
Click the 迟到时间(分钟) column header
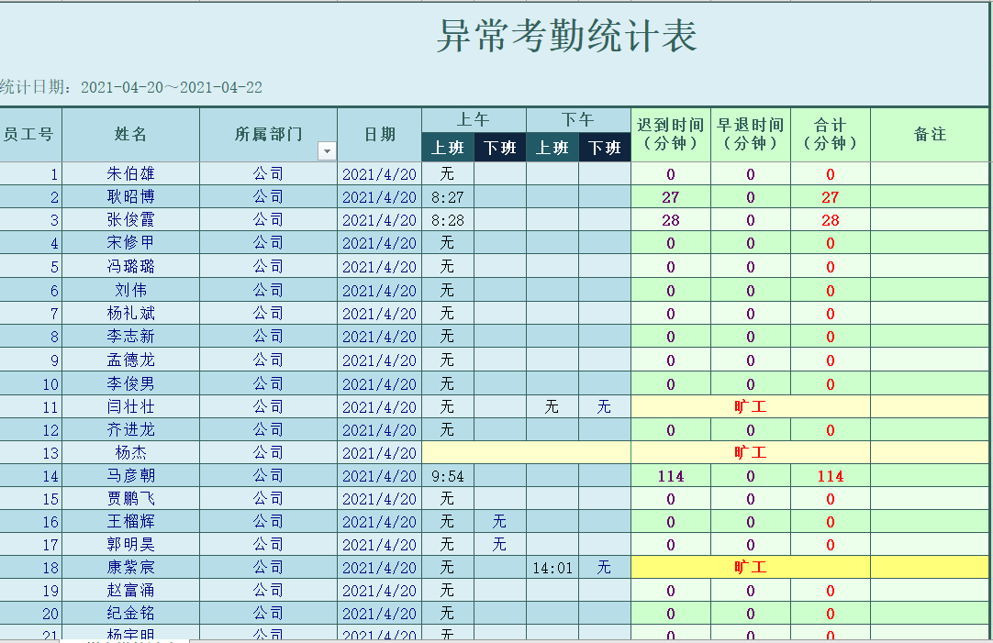(671, 134)
